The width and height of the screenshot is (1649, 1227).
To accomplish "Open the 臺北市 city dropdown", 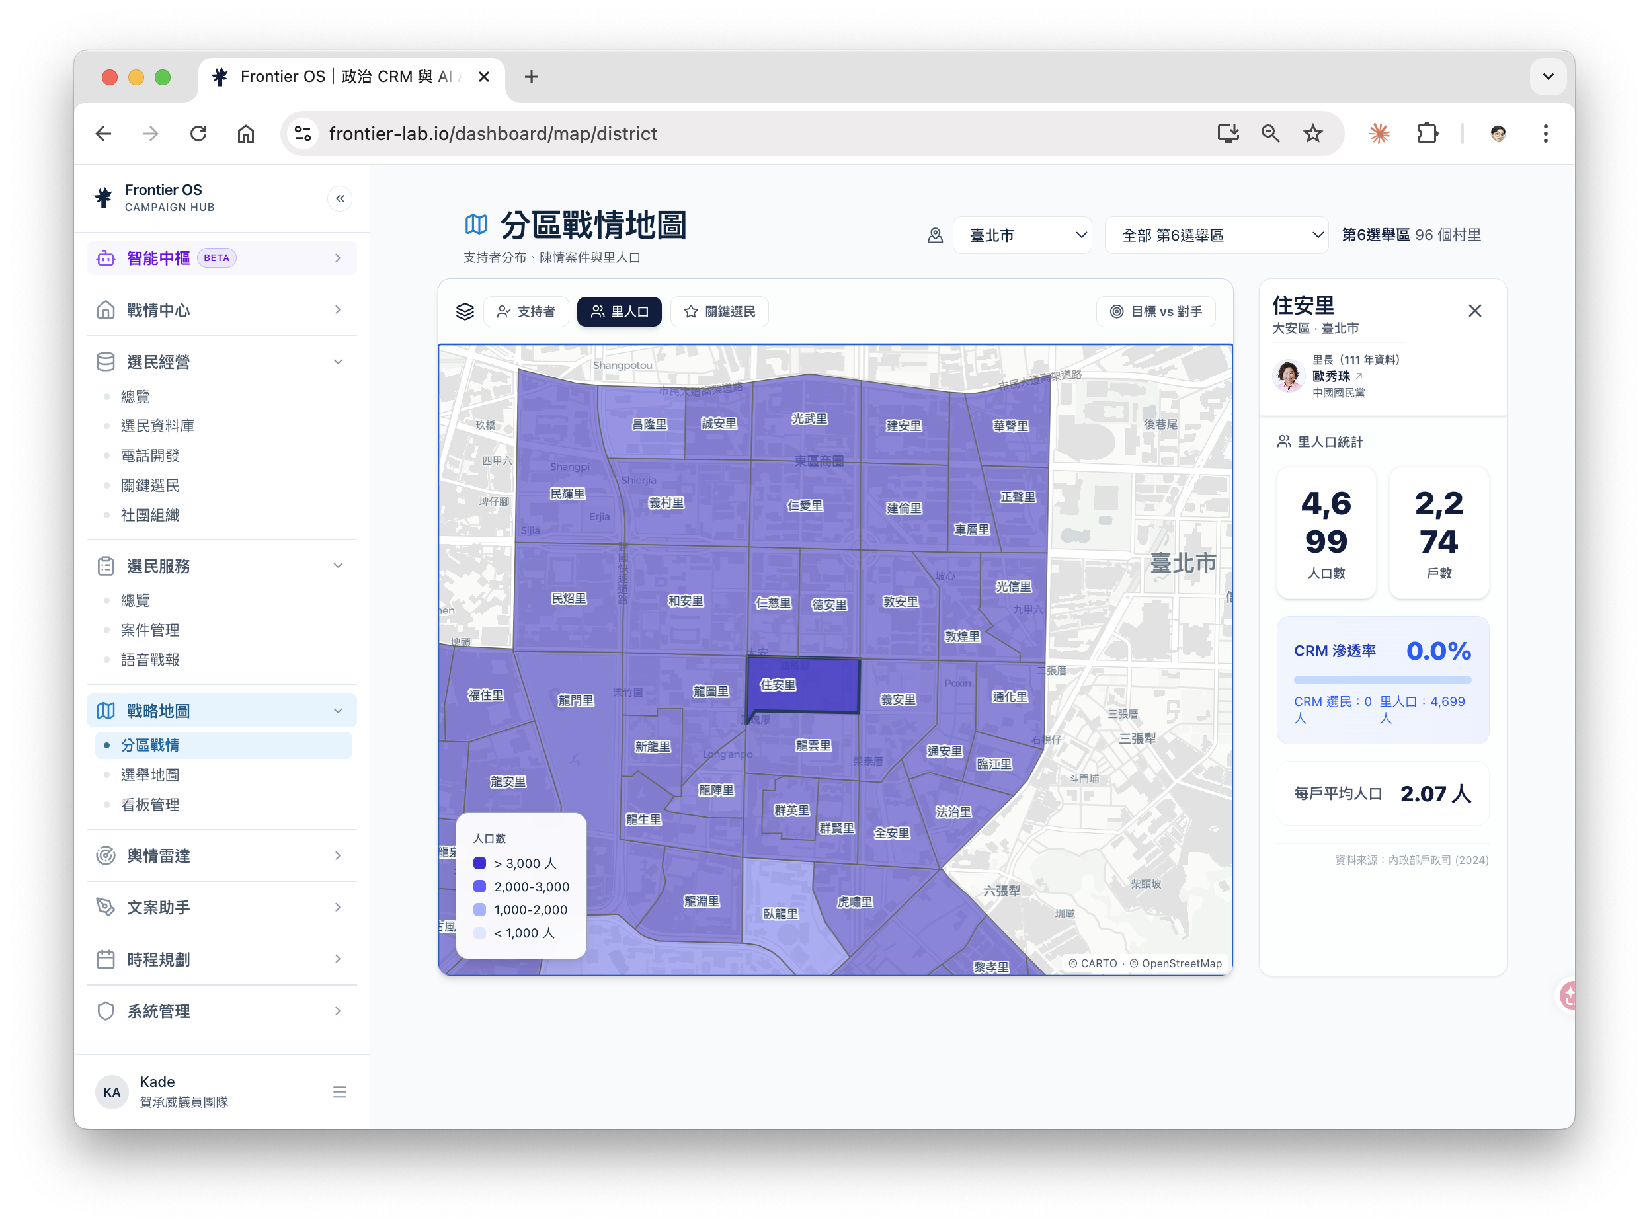I will (1022, 235).
